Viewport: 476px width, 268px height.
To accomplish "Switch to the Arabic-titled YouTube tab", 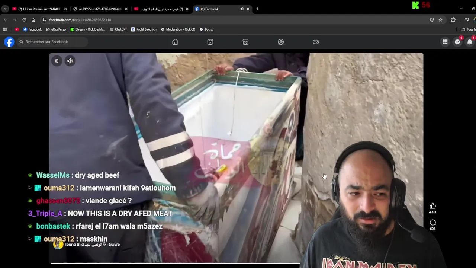I will (x=161, y=9).
